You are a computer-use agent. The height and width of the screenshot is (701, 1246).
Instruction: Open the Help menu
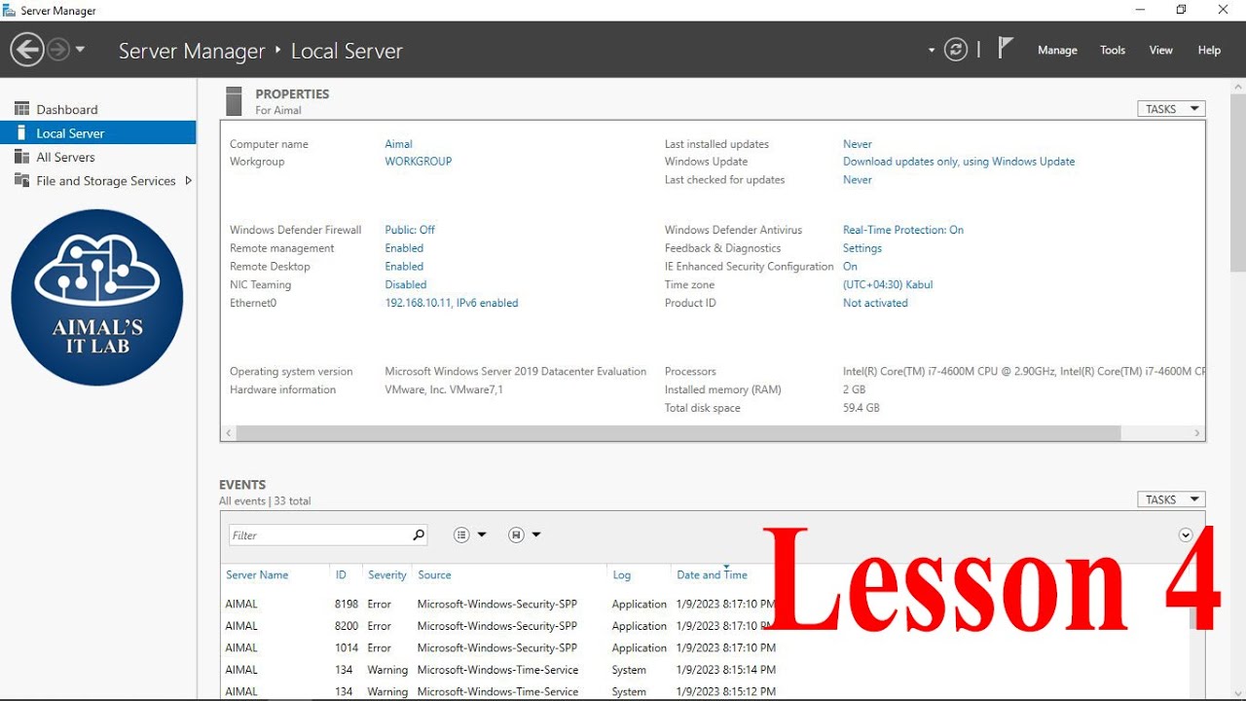coord(1209,51)
